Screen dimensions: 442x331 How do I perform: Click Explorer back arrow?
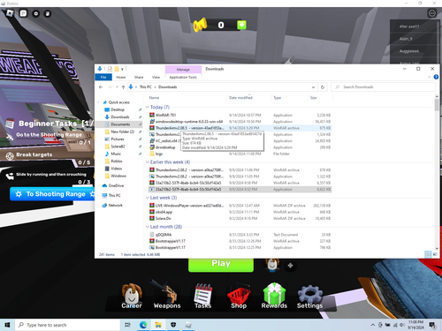(x=101, y=87)
